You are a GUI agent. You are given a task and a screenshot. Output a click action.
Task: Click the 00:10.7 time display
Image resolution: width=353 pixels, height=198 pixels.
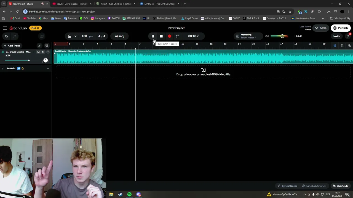[193, 36]
